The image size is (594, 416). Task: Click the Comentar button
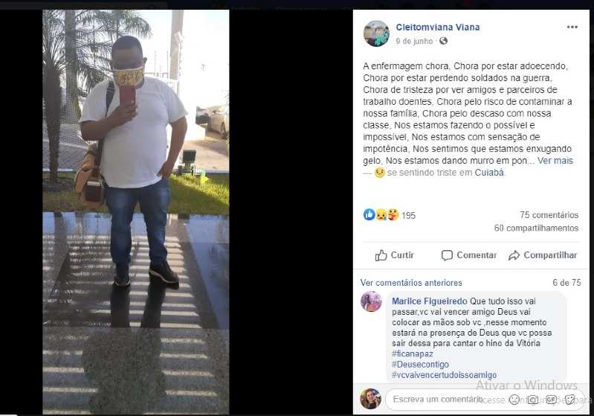tap(468, 255)
